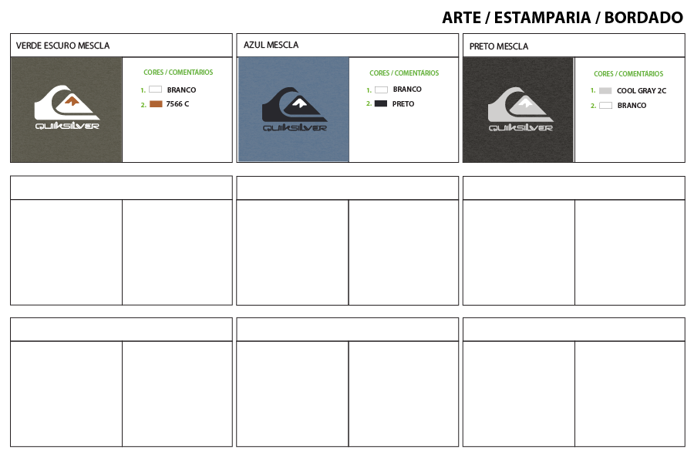Screen dimensions: 694x463
Task: Click CORES / COMENTARIOS in Azul Mescla panel
Action: [404, 73]
